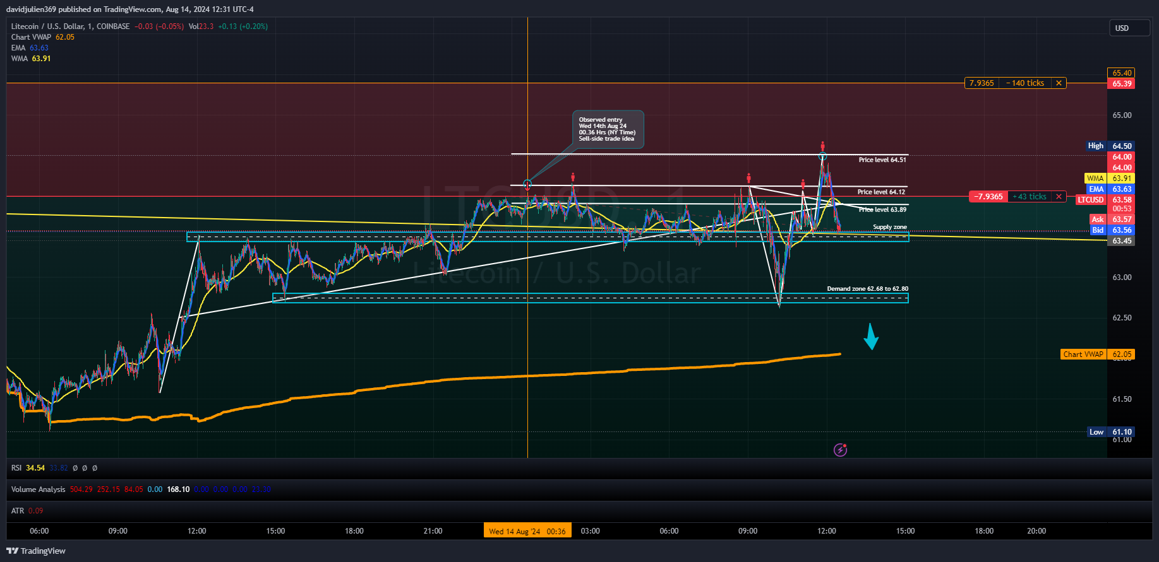The image size is (1159, 562).
Task: Select the RSI pane legend
Action: [x=16, y=468]
